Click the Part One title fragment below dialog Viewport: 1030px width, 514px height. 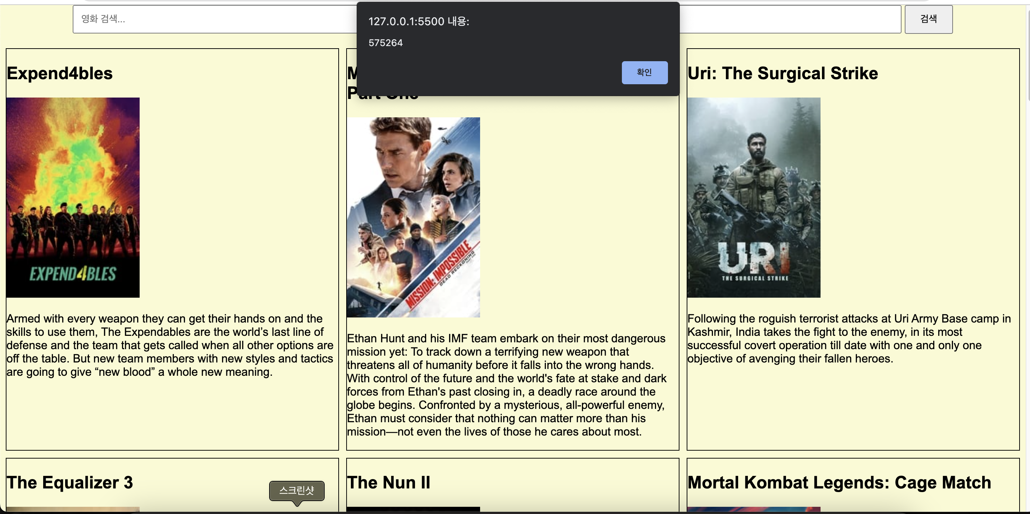(x=383, y=97)
